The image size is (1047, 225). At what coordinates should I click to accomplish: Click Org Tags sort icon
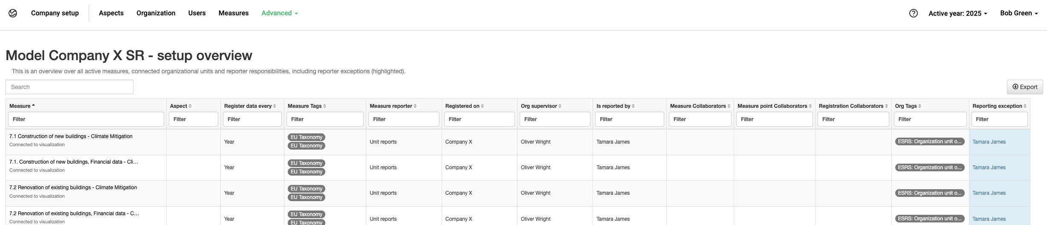(920, 106)
